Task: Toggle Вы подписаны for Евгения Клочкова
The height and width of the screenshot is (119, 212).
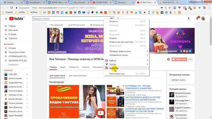Action: point(181,96)
